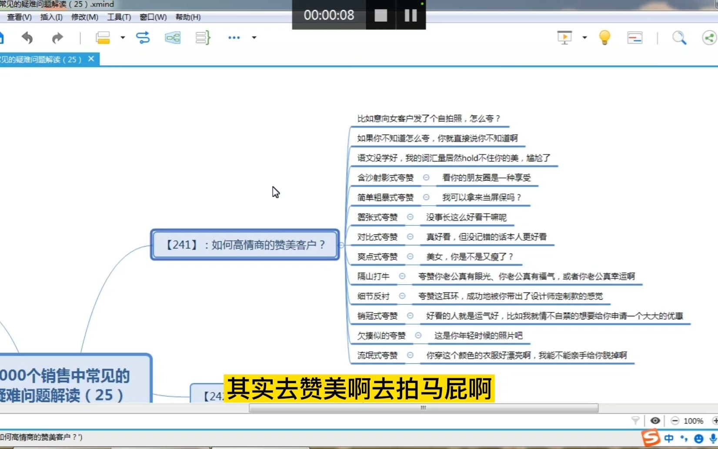Collapse the 隔山打牛 branch
Image resolution: width=718 pixels, height=449 pixels.
(x=402, y=276)
